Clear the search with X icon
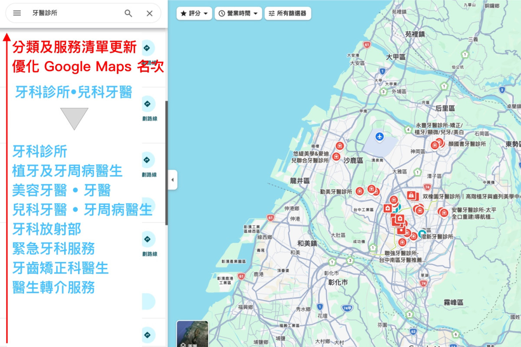 click(149, 13)
